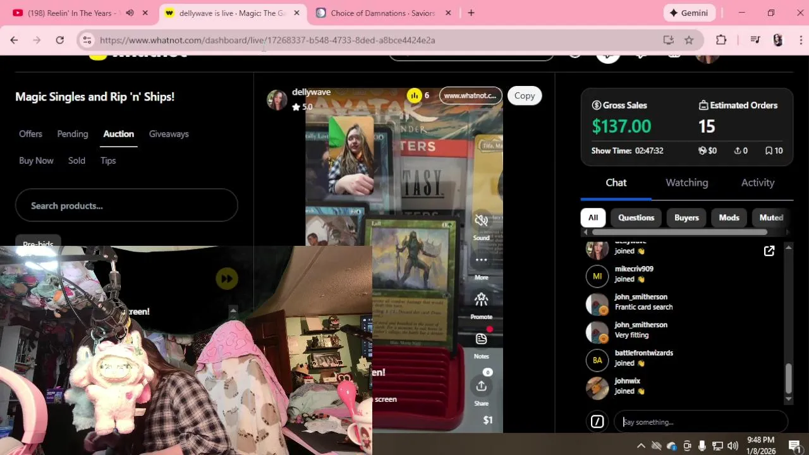Select the Chat tab
The height and width of the screenshot is (455, 809).
[x=616, y=183]
